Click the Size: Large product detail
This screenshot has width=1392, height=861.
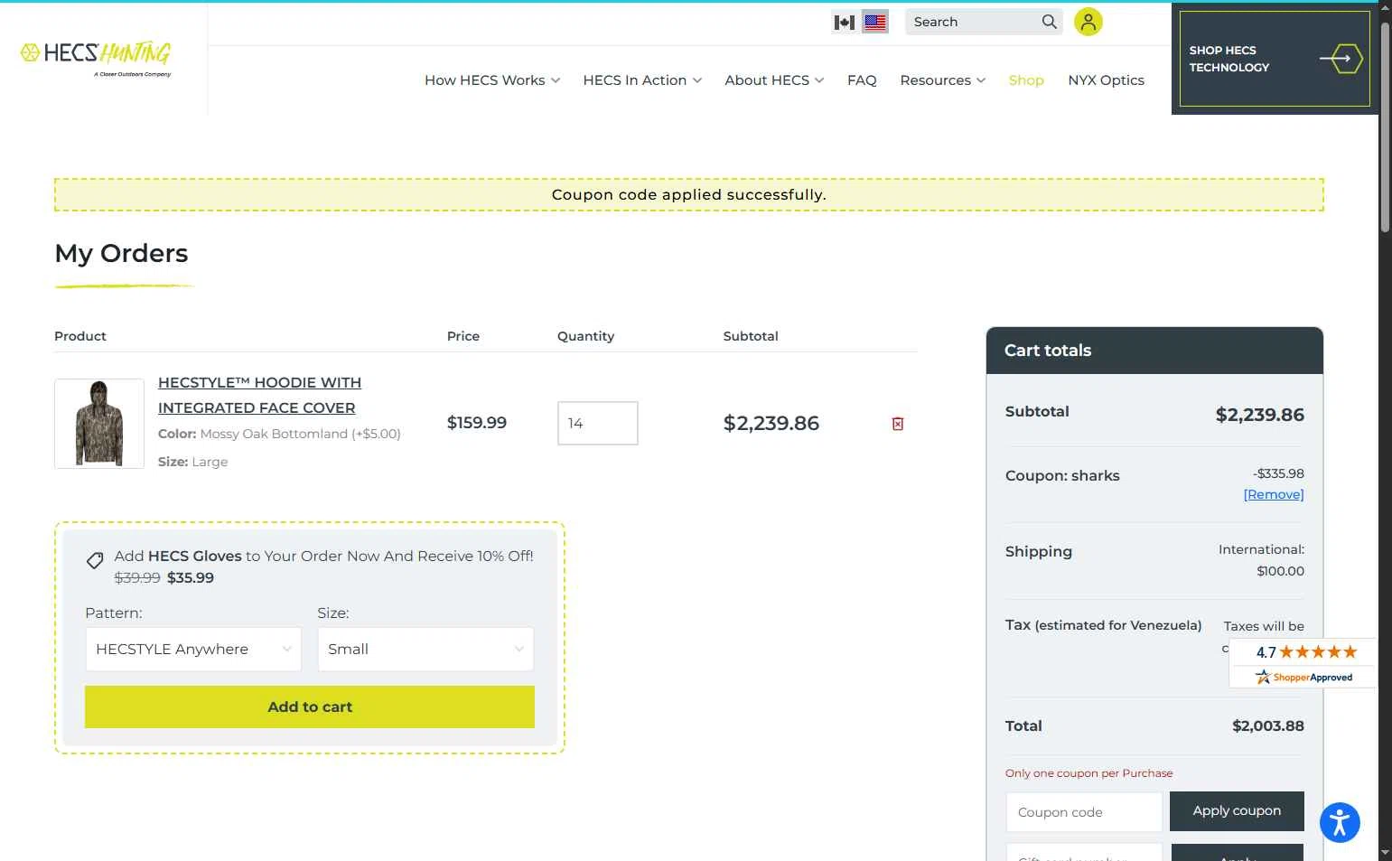pos(193,462)
